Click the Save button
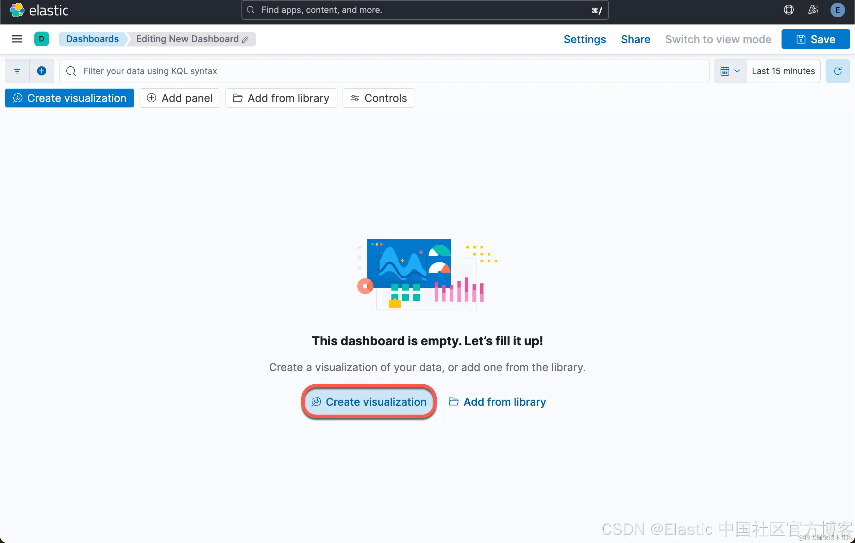The image size is (855, 543). tap(815, 39)
